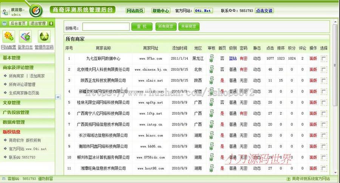The width and height of the screenshot is (340, 183).
Task: Open 生成商家静态页面 in the sidebar
Action: pos(24,93)
